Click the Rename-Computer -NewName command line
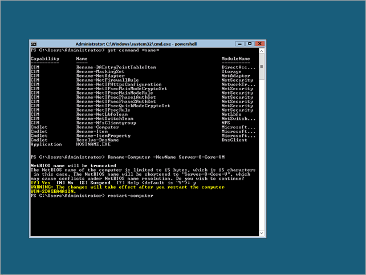Image resolution: width=366 pixels, height=275 pixels. [x=166, y=157]
